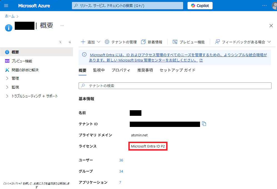Click the テナントの検索 field
The width and height of the screenshot is (277, 189).
click(175, 86)
